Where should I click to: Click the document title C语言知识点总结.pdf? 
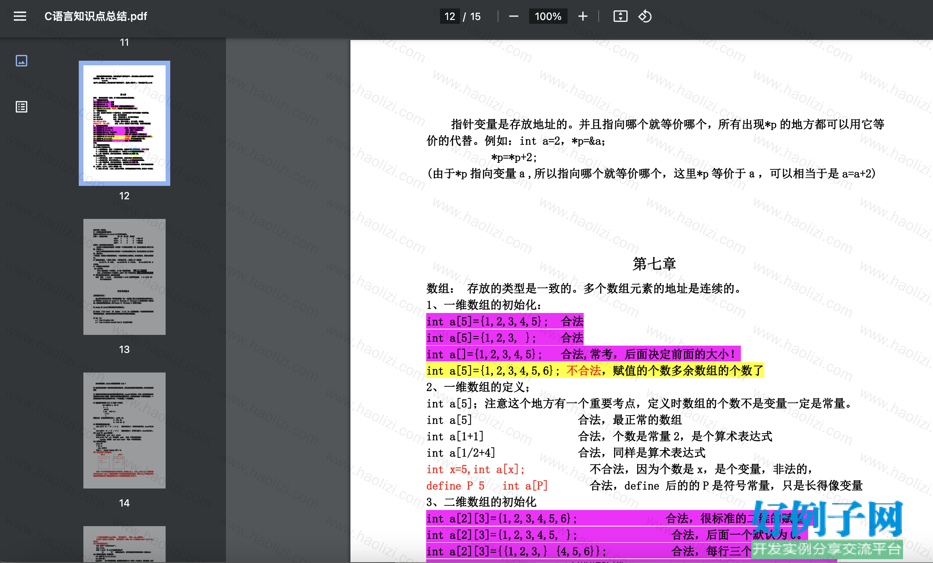pos(96,16)
